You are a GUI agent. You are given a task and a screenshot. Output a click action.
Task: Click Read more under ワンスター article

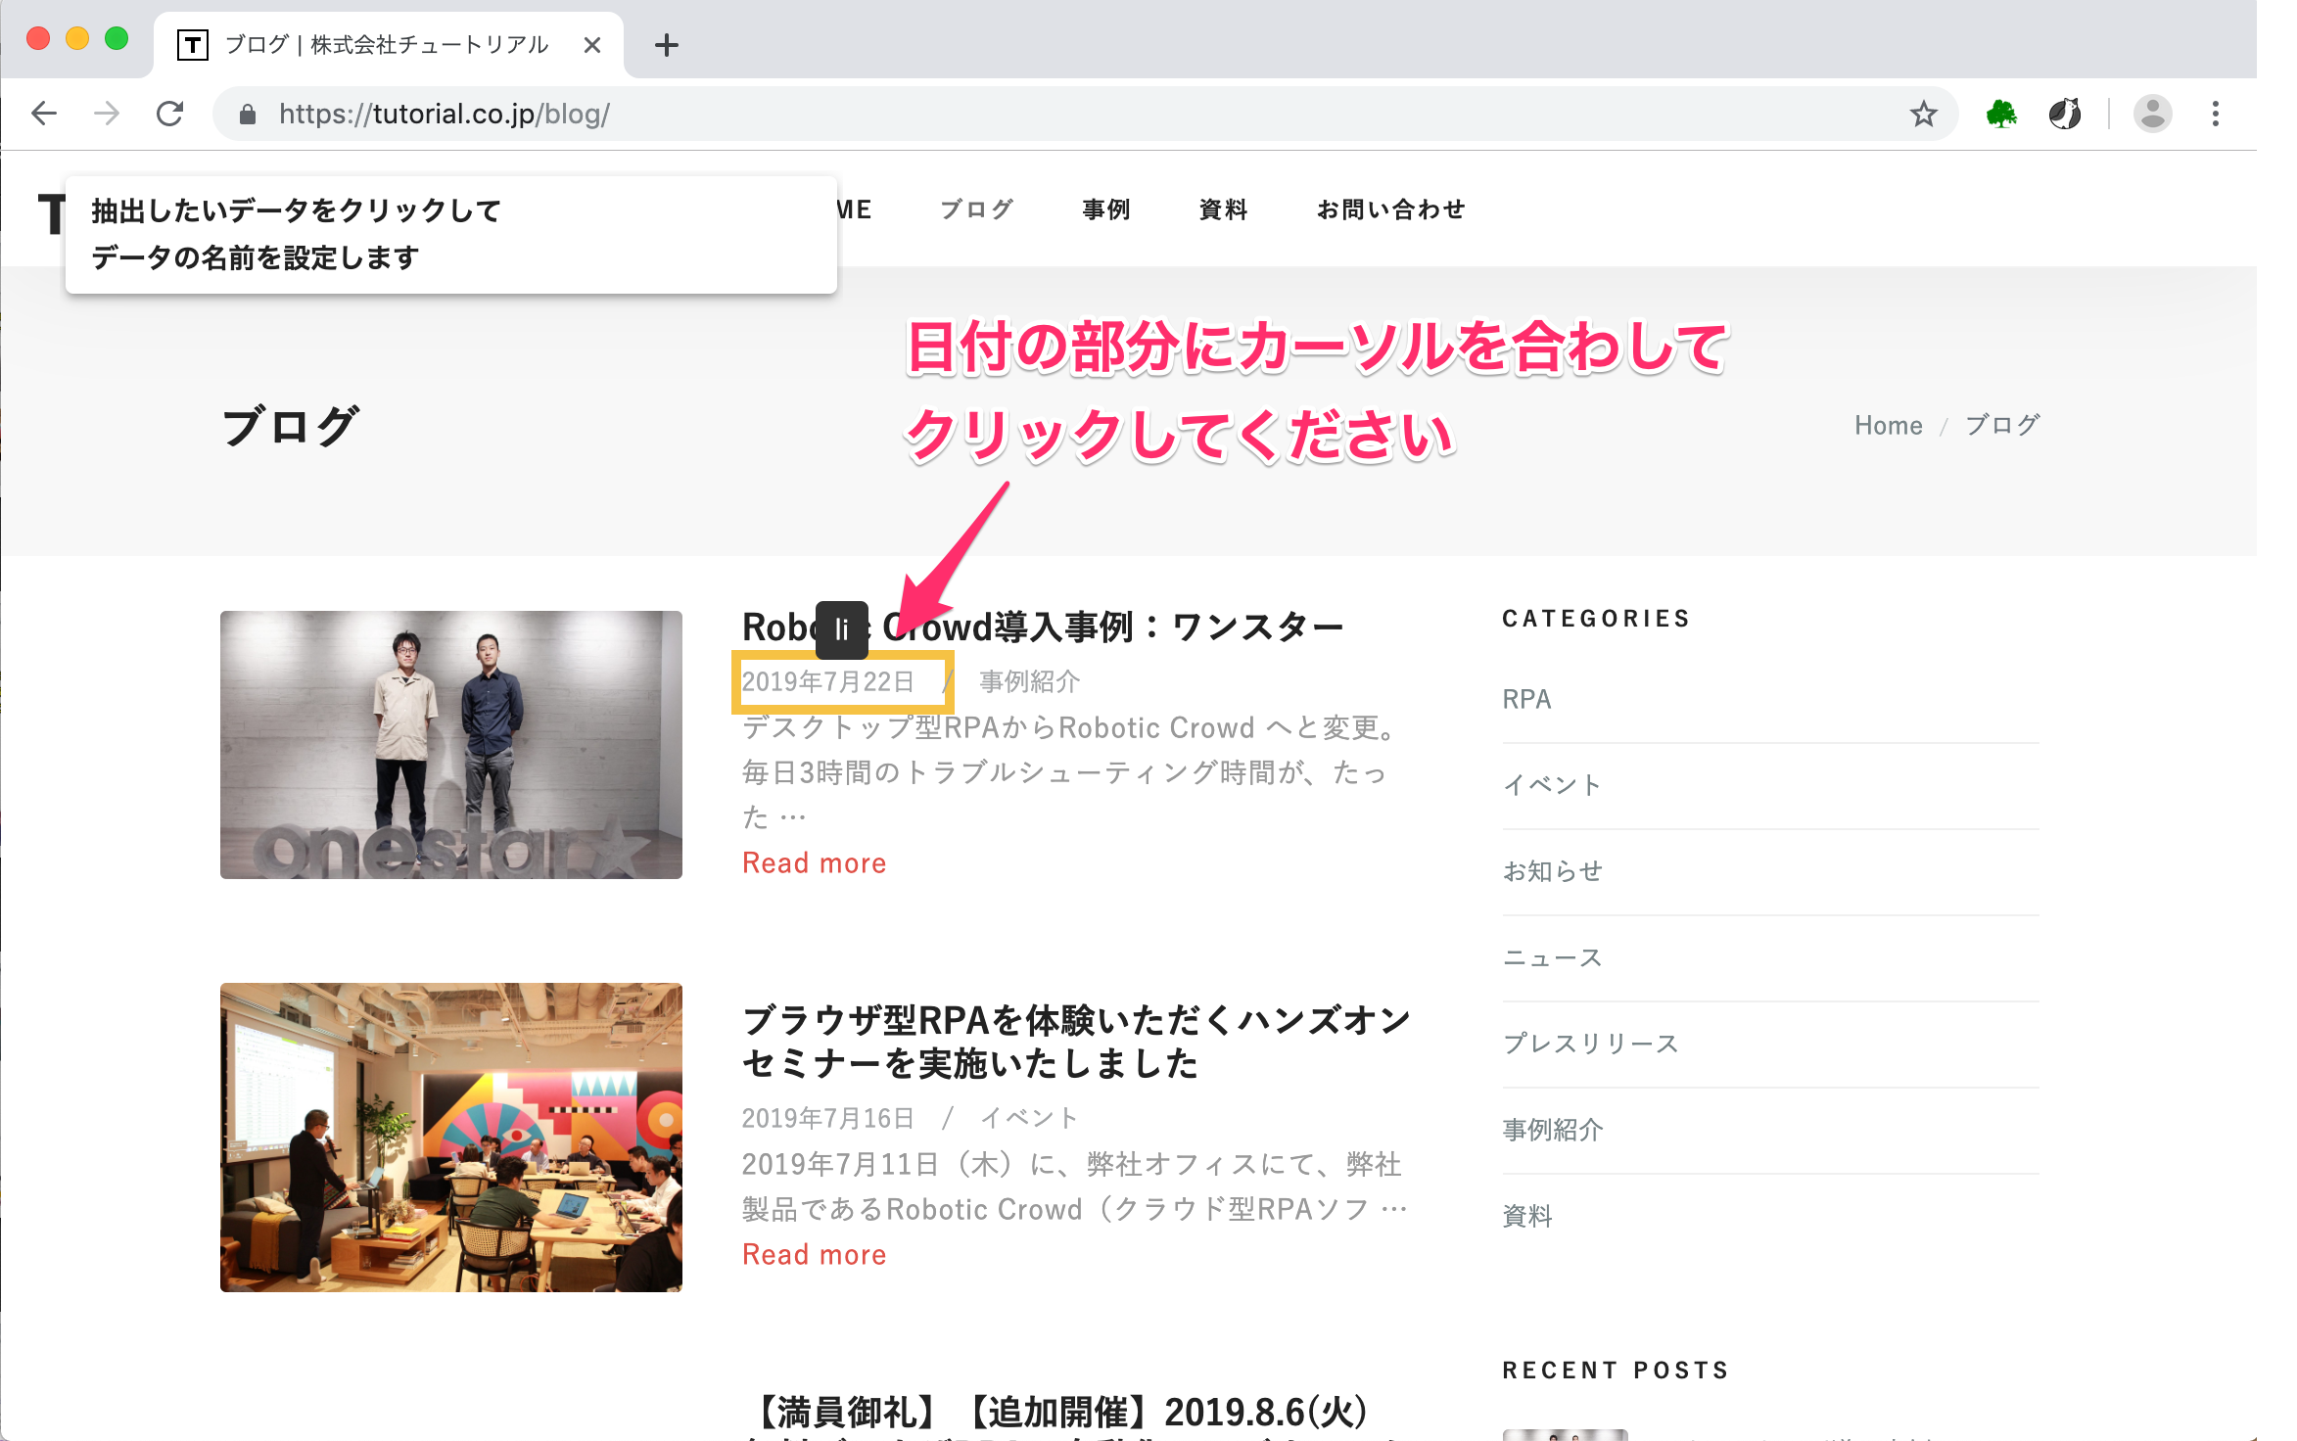[x=814, y=863]
